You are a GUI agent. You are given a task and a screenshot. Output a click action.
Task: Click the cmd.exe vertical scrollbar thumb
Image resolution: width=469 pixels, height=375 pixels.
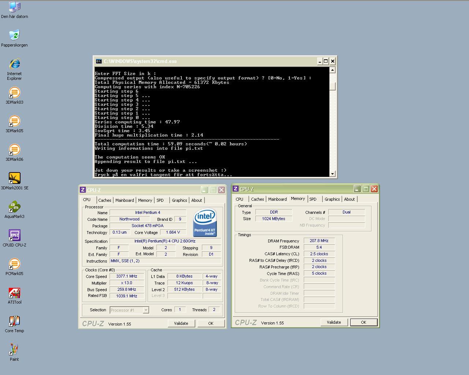click(x=332, y=86)
